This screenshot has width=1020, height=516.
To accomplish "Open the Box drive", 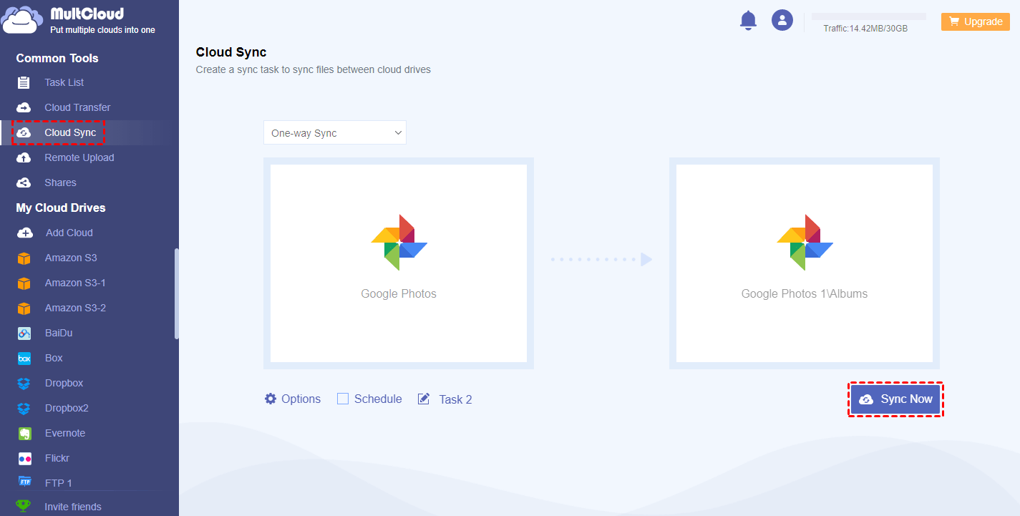I will 54,358.
